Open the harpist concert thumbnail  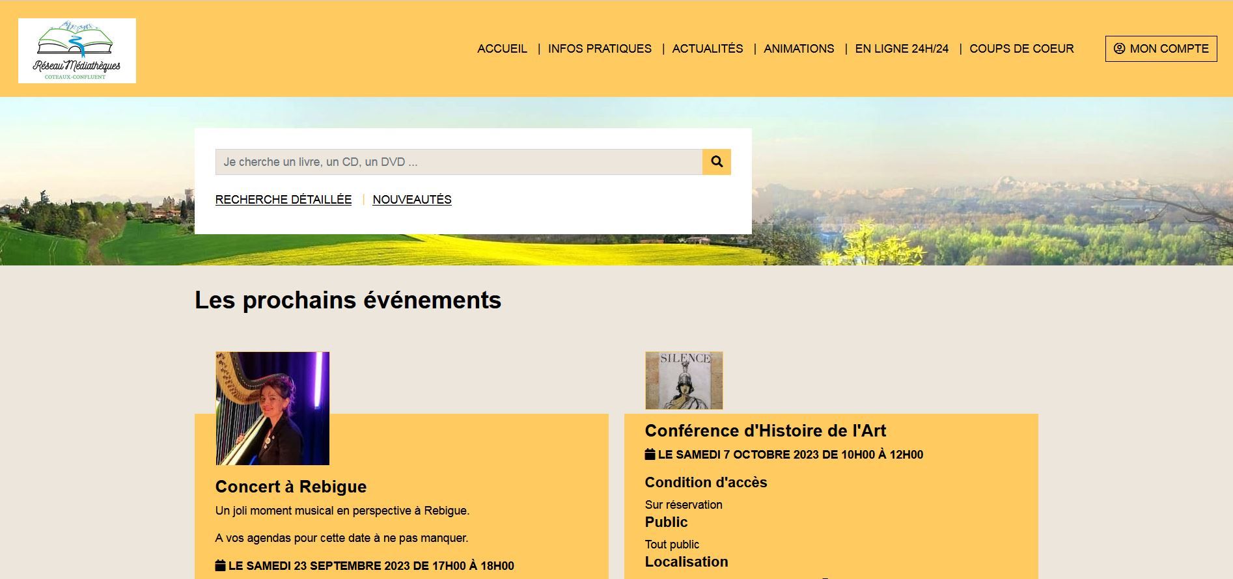[272, 409]
